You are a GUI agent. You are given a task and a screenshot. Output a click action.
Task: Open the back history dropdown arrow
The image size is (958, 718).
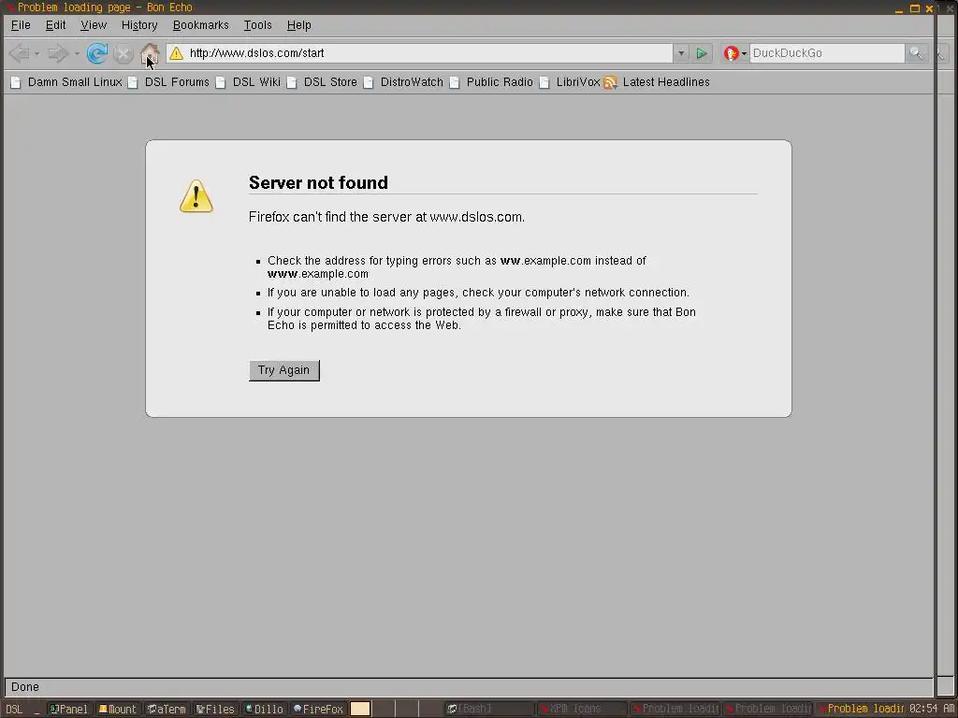pyautogui.click(x=36, y=53)
